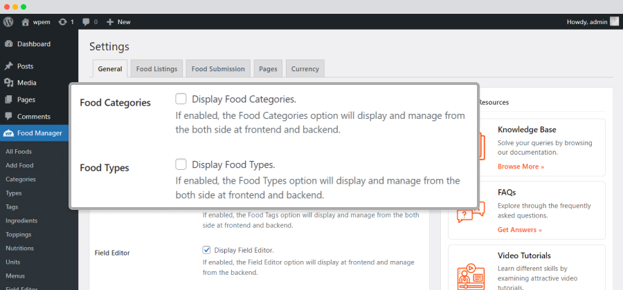Click the green macOS zoom button
The width and height of the screenshot is (623, 290).
coord(24,7)
